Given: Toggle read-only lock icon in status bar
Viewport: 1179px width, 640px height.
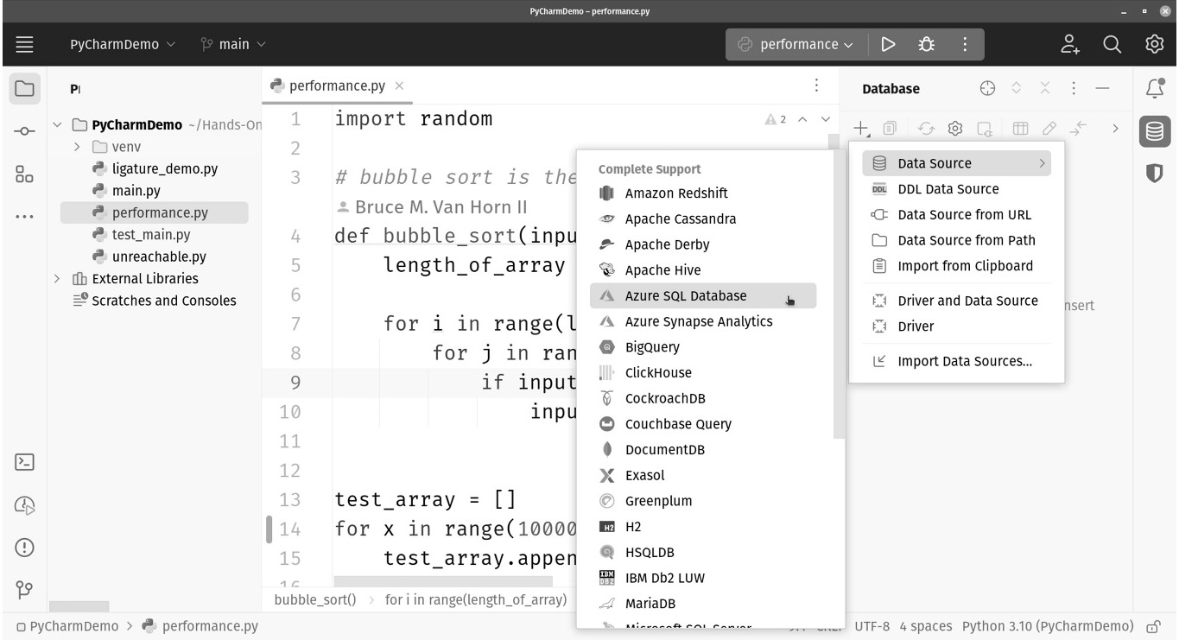Looking at the screenshot, I should point(1152,626).
